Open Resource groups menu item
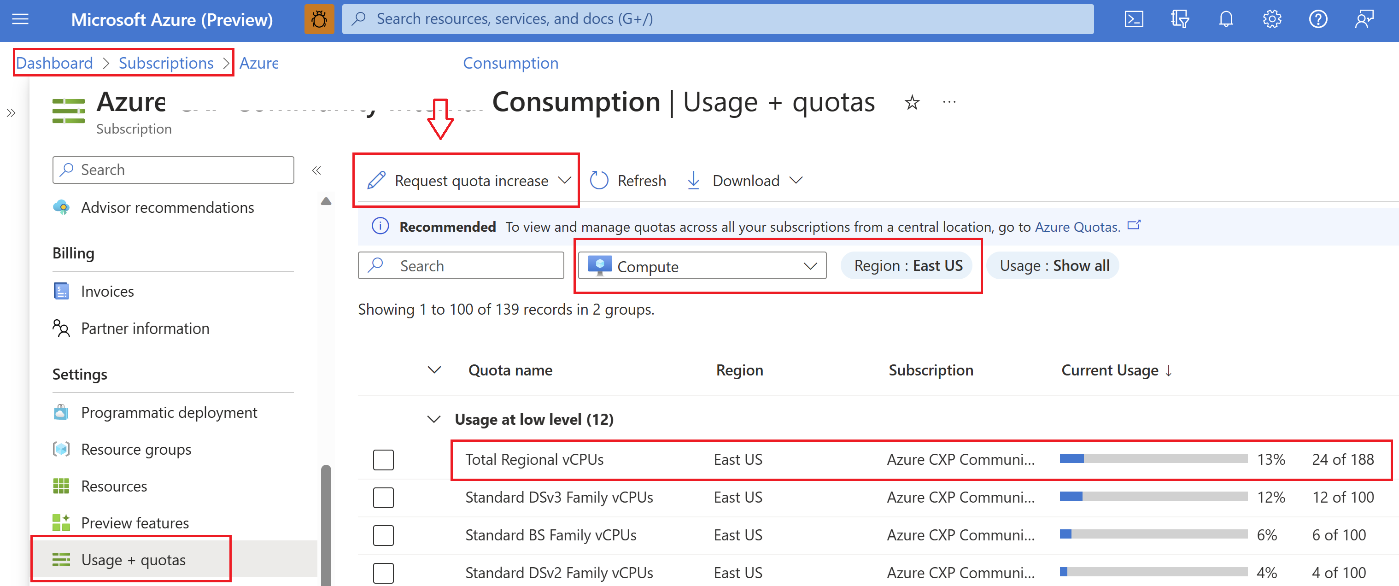Viewport: 1399px width, 586px height. 136,449
